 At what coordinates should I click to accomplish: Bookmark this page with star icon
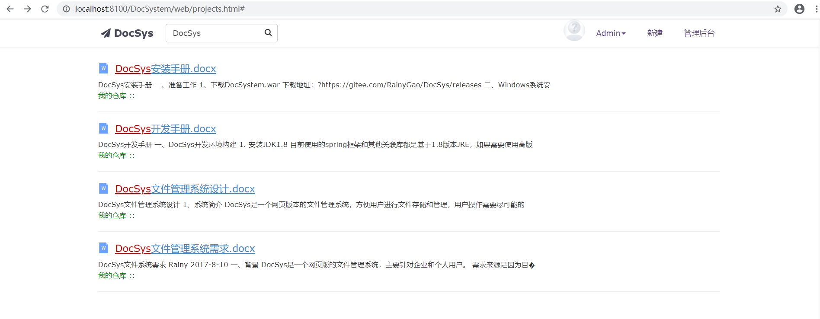778,9
